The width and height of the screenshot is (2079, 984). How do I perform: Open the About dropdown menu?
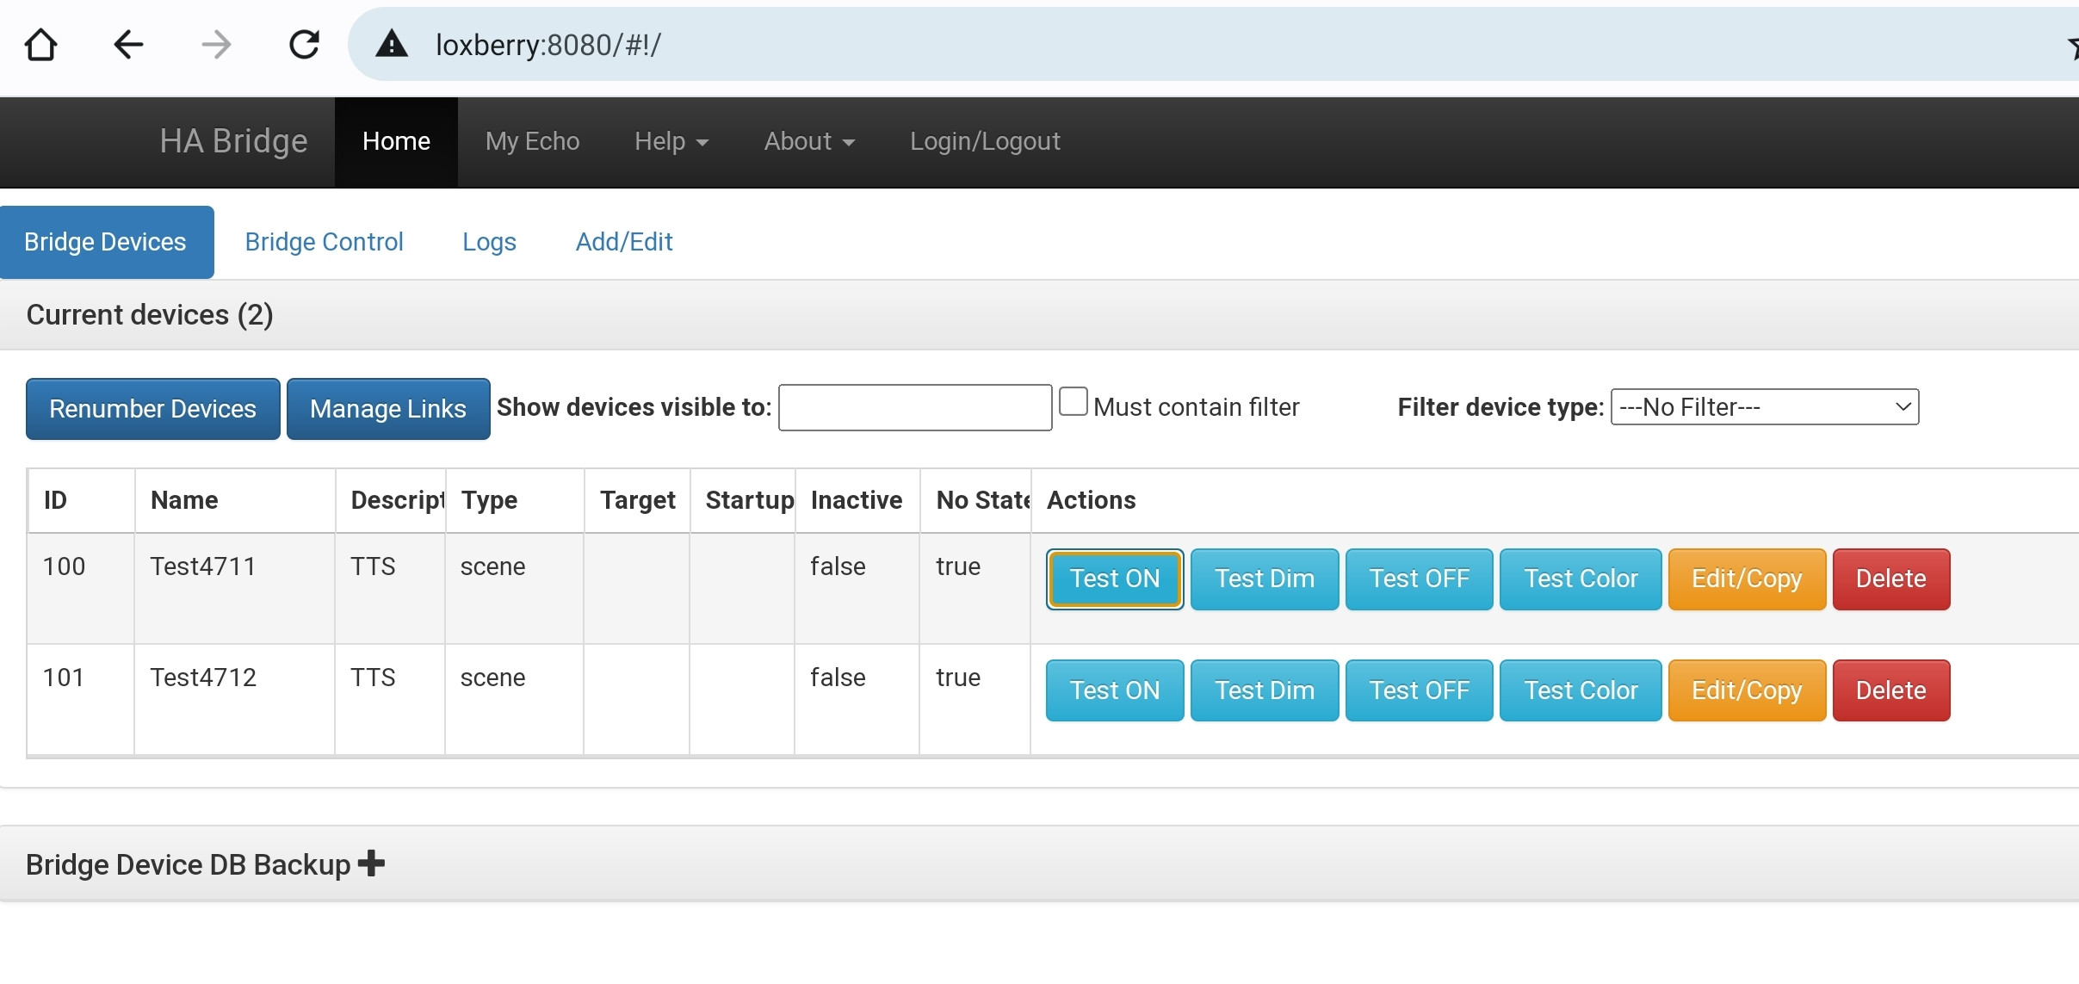coord(808,141)
